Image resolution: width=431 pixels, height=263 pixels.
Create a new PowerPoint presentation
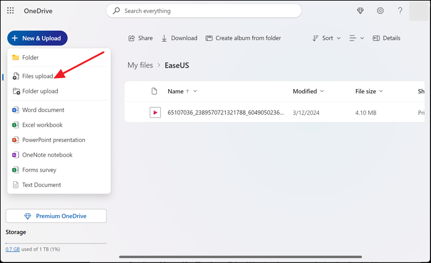point(54,140)
